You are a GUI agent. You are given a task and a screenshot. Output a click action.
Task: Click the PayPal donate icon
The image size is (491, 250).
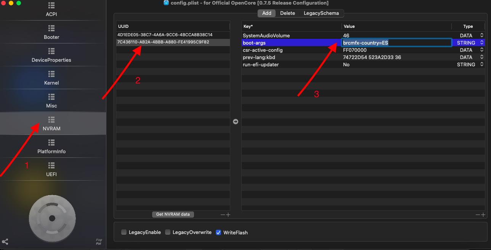coord(99,242)
